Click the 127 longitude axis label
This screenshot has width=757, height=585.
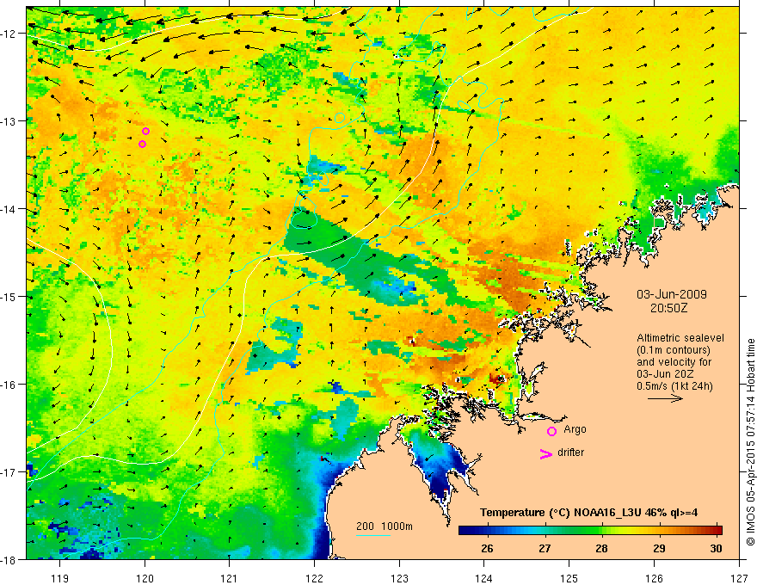pyautogui.click(x=739, y=578)
